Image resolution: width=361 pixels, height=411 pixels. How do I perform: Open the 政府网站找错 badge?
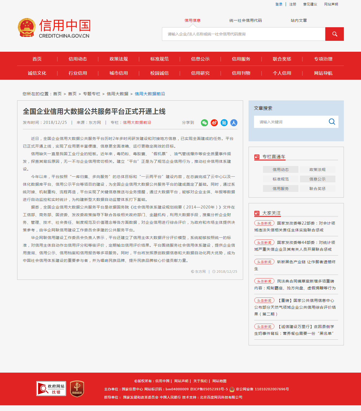tap(51, 388)
